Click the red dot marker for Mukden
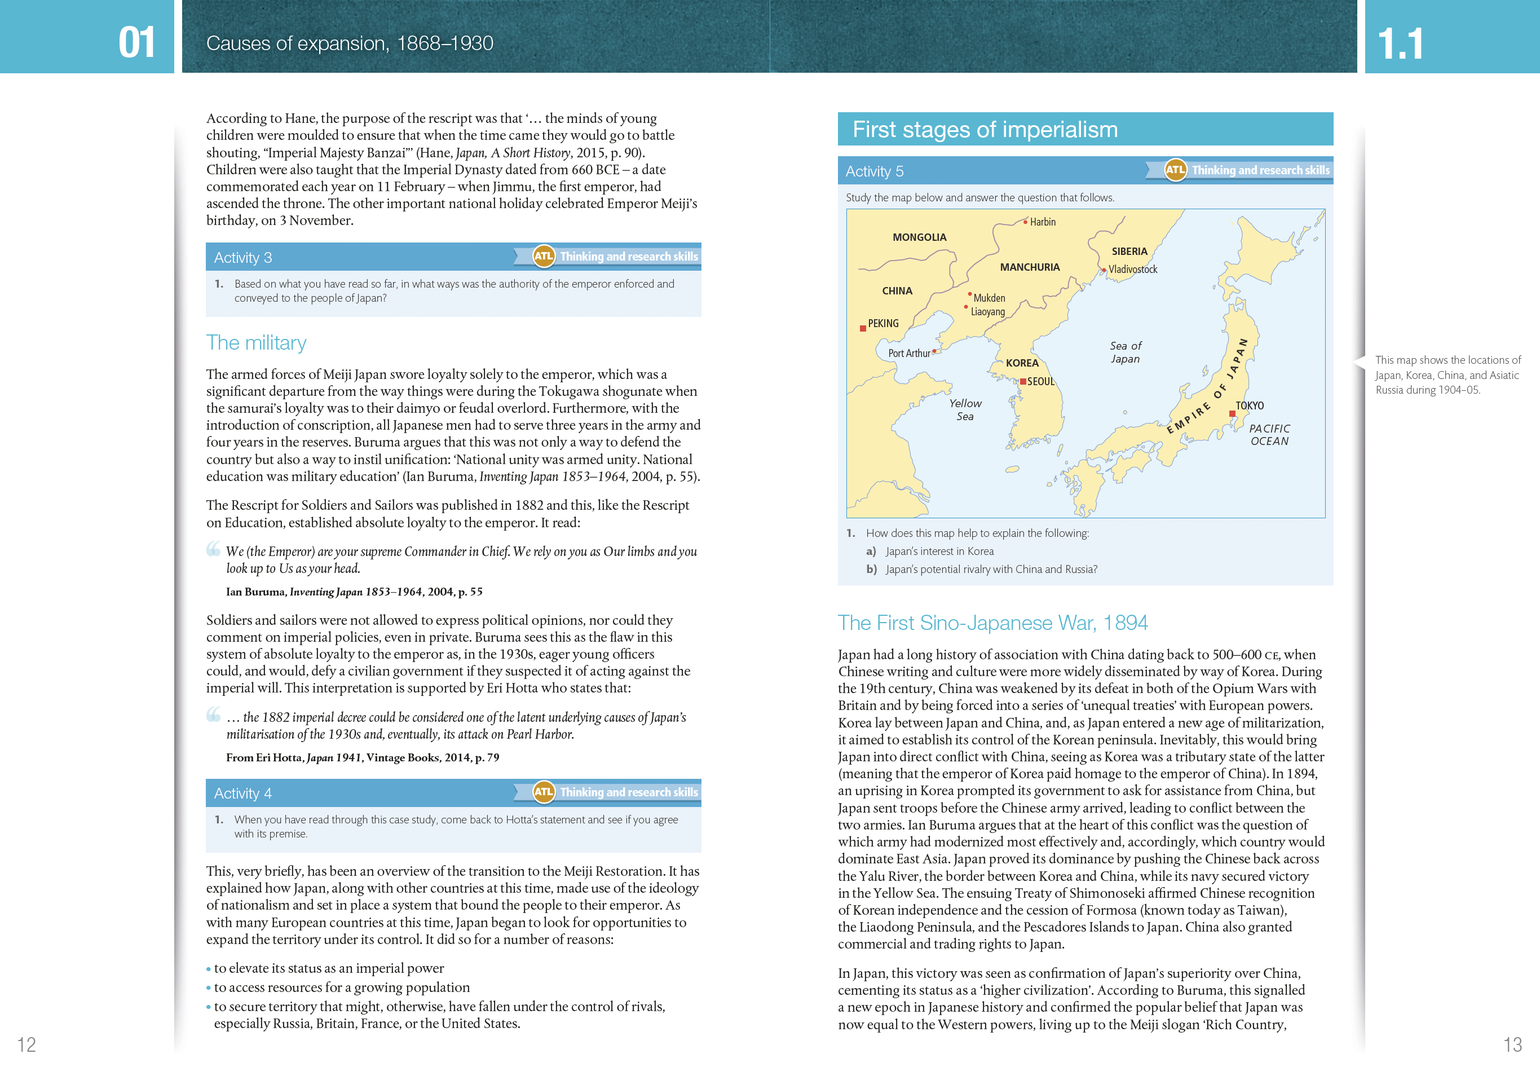The image size is (1540, 1089). 970,294
